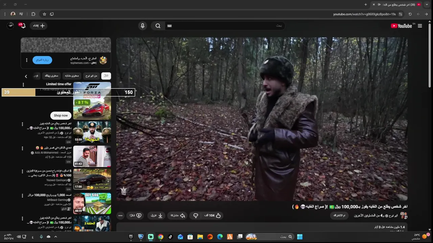Viewport: 433px width, 243px height.
Task: Click the 'زيارة الموقع' ad button
Action: [42, 60]
